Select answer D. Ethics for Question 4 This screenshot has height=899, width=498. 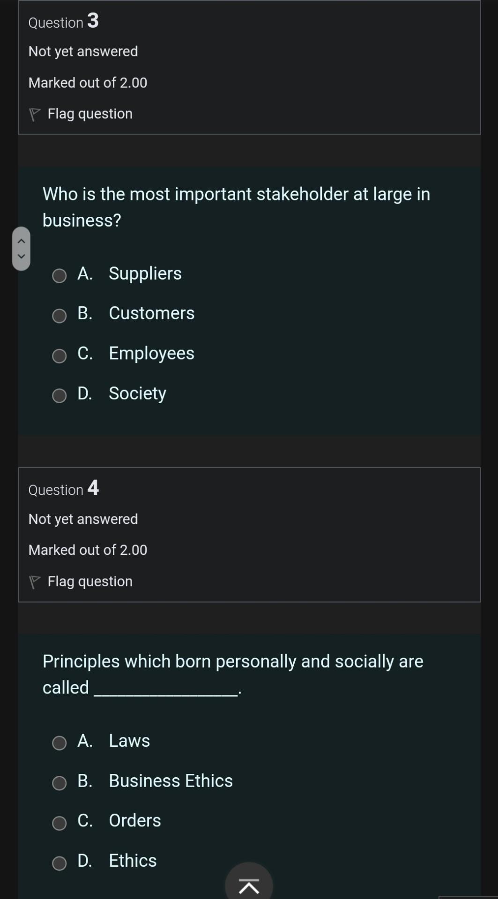(59, 863)
